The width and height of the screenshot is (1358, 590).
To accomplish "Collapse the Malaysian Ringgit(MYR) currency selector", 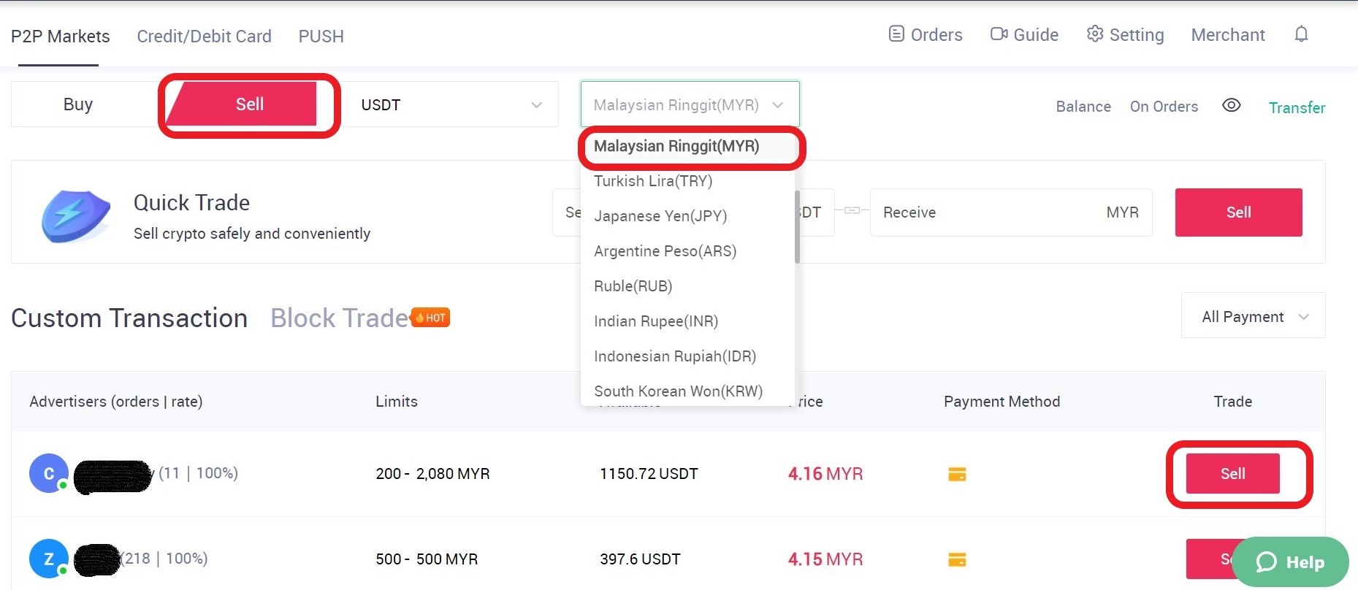I will pyautogui.click(x=690, y=104).
